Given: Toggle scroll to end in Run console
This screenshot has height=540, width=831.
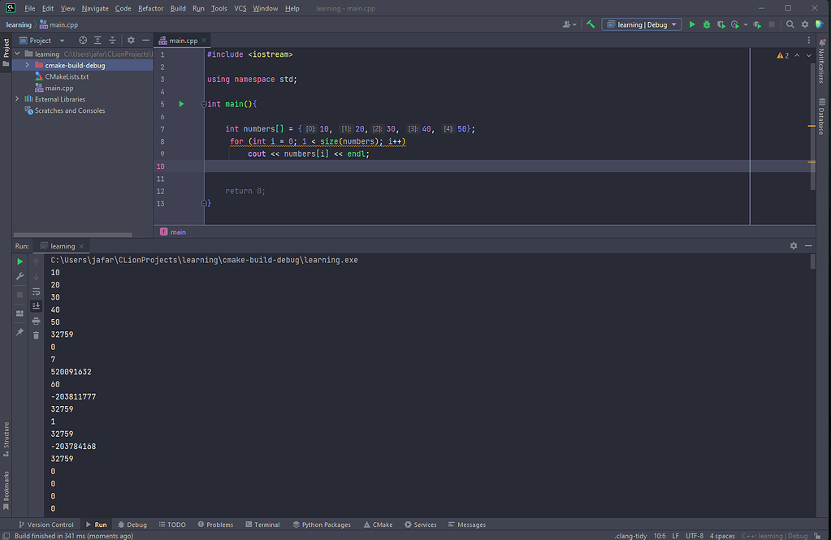Looking at the screenshot, I should pyautogui.click(x=36, y=306).
